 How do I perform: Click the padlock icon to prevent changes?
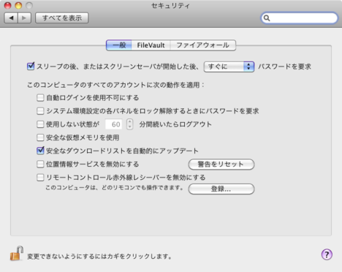click(x=17, y=254)
